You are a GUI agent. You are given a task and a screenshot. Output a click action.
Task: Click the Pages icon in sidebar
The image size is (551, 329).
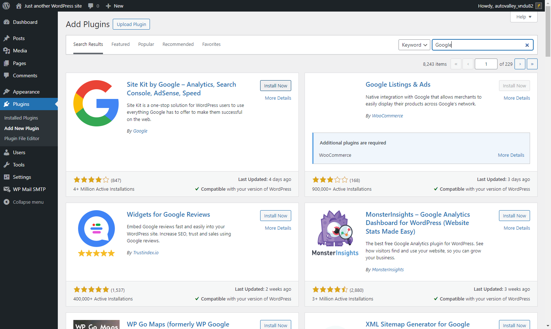click(x=7, y=63)
